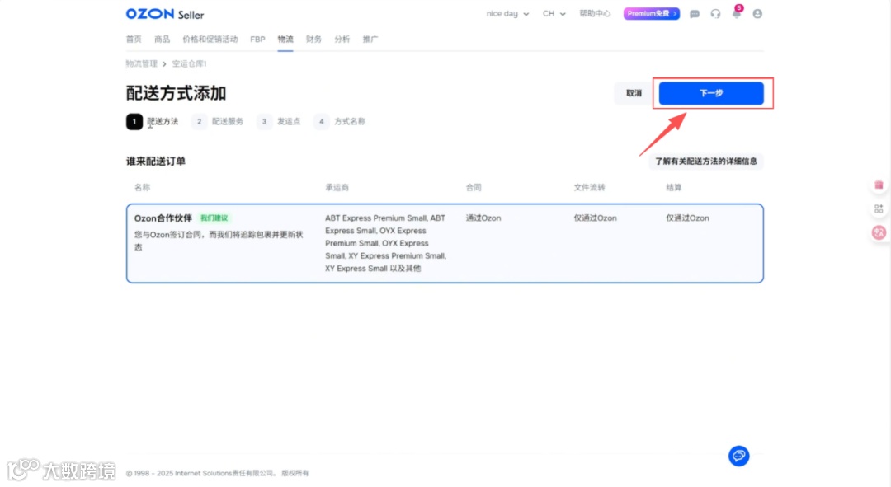Click the copyright footer text
The height and width of the screenshot is (487, 891).
tap(217, 473)
